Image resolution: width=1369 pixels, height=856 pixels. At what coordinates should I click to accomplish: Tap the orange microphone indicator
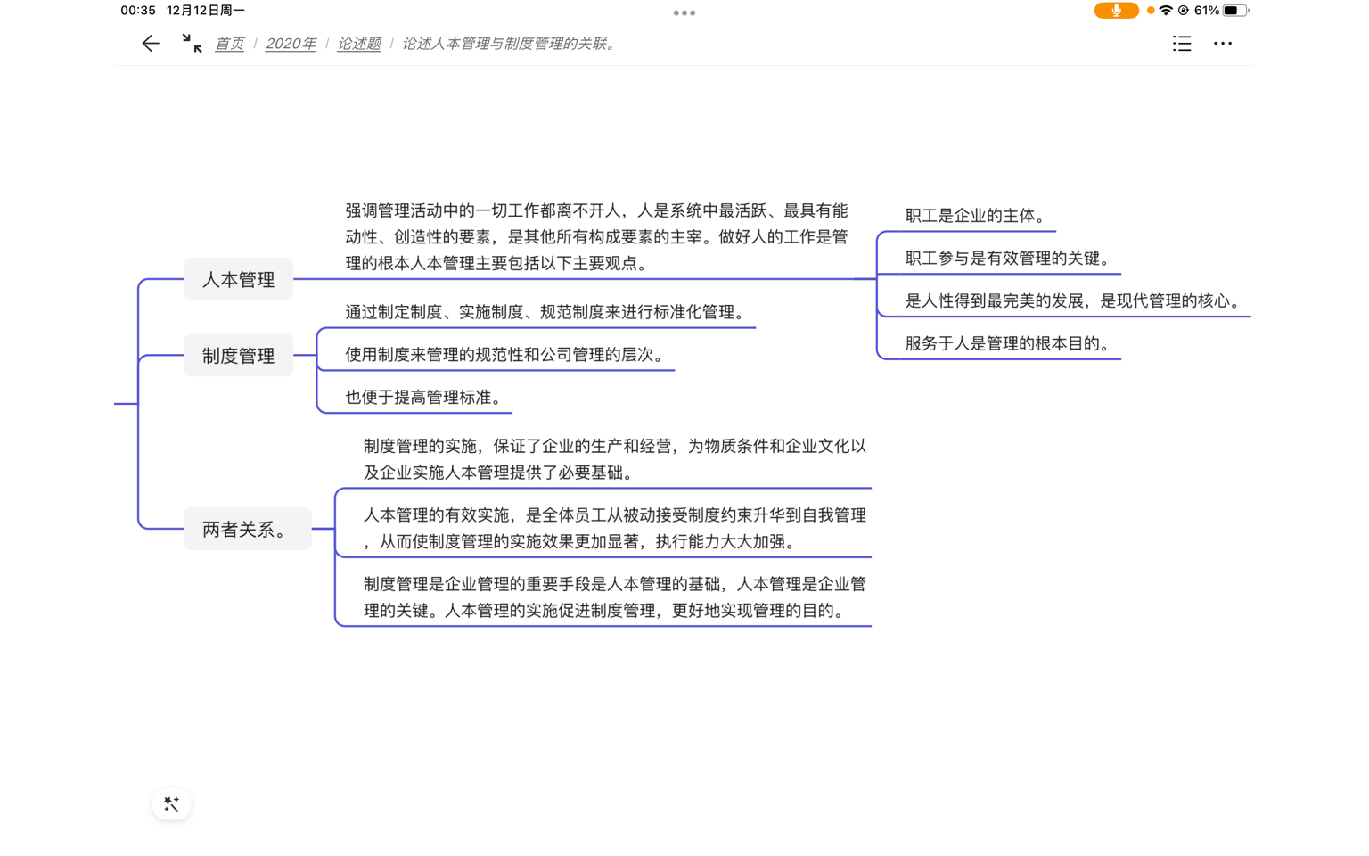pos(1116,11)
